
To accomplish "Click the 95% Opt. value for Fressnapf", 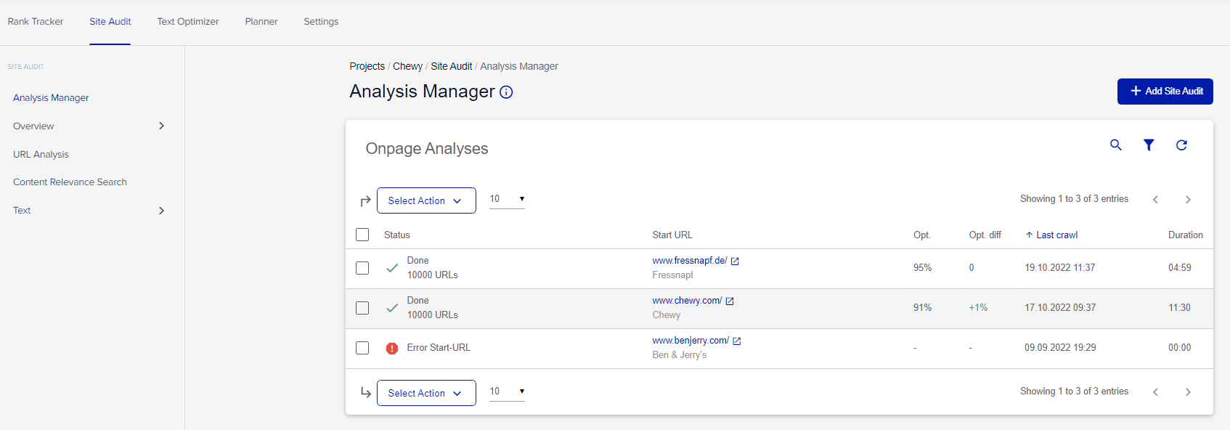I will (x=922, y=268).
